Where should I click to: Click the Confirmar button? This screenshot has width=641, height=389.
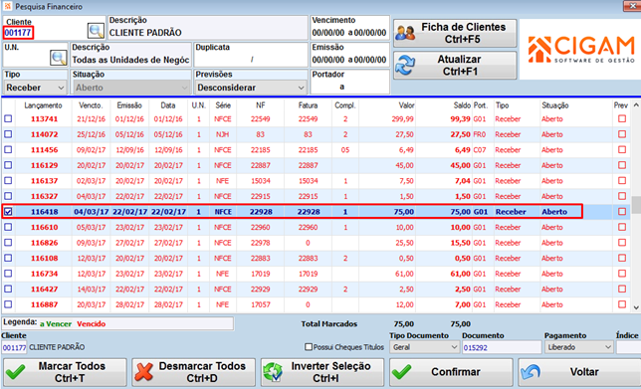(x=451, y=372)
